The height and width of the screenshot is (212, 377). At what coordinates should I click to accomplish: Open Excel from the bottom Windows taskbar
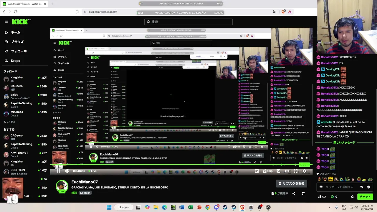coord(190,207)
